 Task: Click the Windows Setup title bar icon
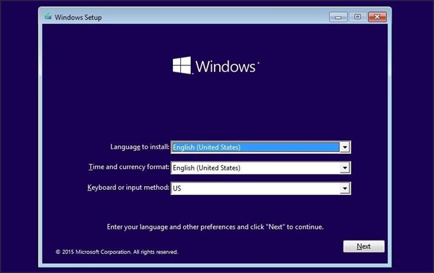[x=48, y=17]
